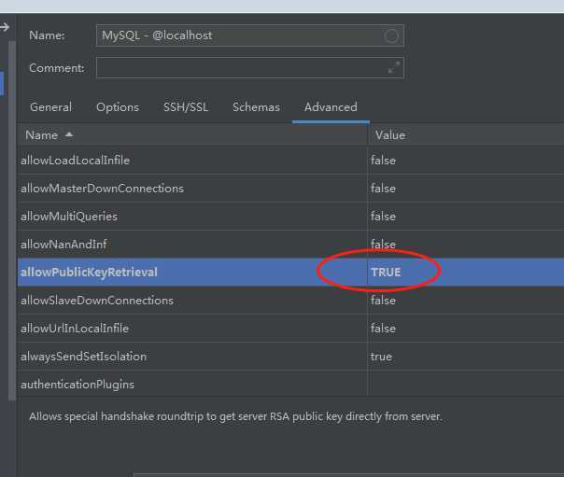Viewport: 564px width, 477px height.
Task: Select the allowLoadLocalInfile row
Action: pyautogui.click(x=291, y=161)
